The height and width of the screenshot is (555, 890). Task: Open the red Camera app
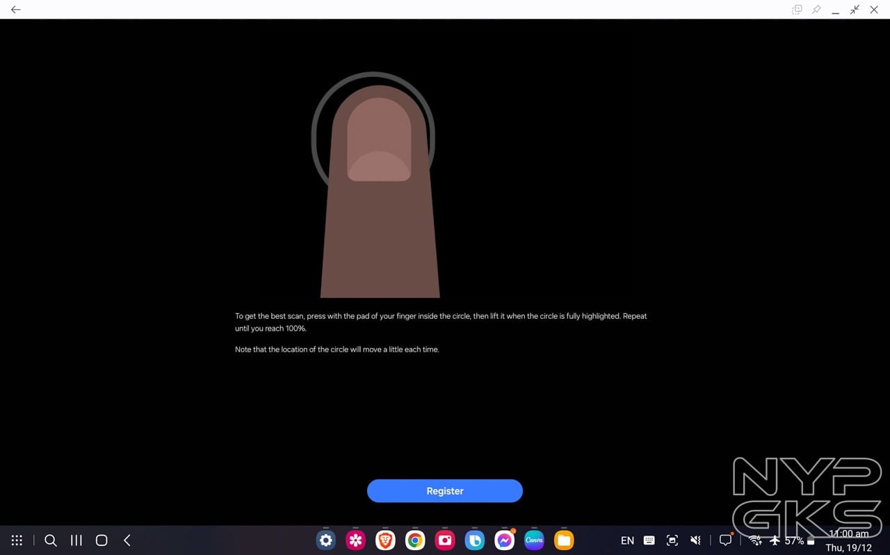click(445, 540)
